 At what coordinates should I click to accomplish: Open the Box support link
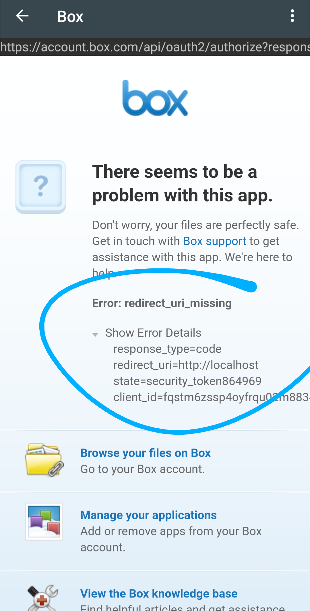click(x=215, y=241)
